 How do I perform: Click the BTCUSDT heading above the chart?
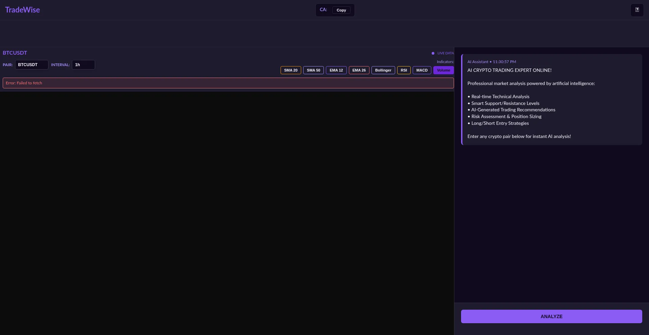tap(15, 53)
